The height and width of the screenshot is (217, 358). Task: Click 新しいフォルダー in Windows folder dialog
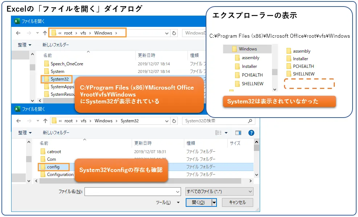click(x=55, y=45)
